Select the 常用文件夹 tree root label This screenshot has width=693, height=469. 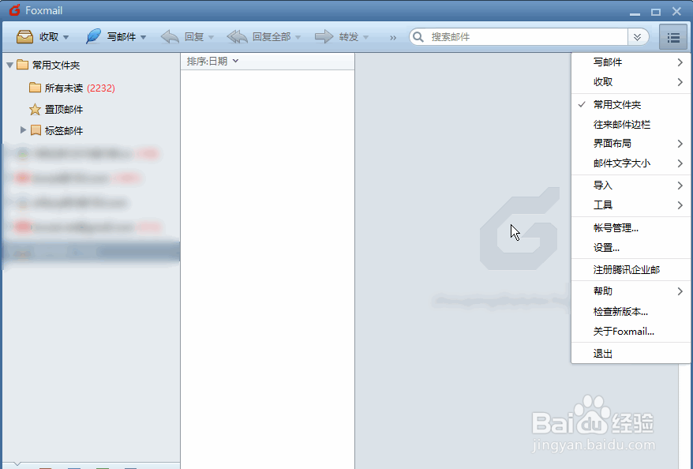point(56,66)
